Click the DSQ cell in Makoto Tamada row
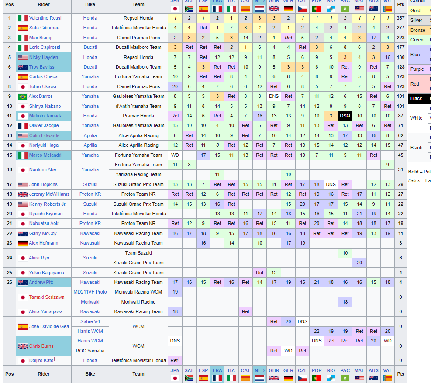 click(345, 116)
